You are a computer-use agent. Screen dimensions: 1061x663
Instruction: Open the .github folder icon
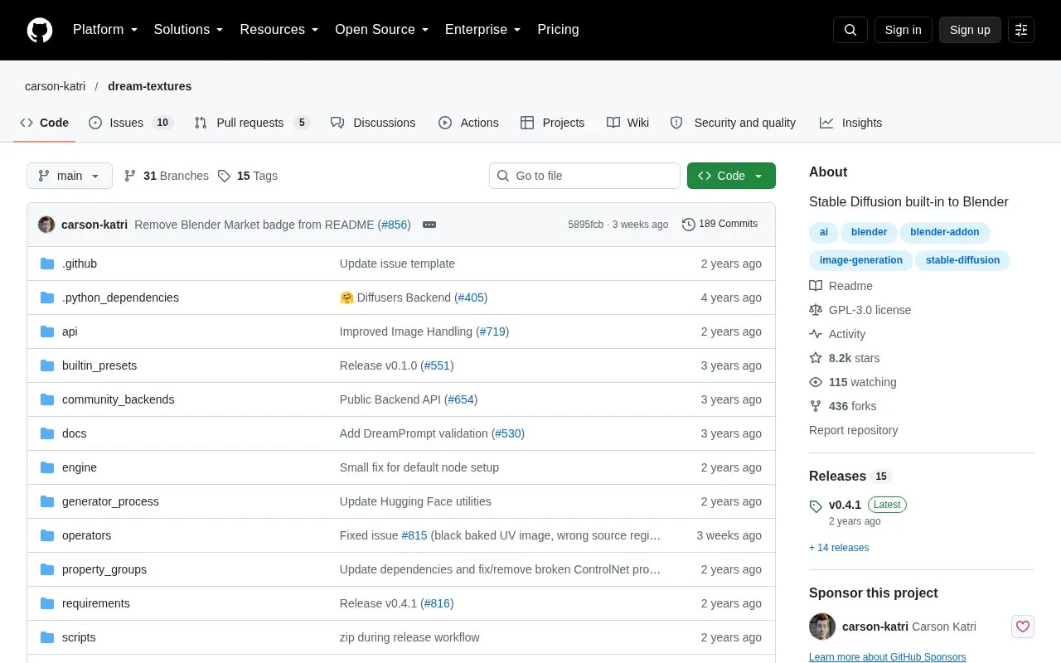(47, 264)
